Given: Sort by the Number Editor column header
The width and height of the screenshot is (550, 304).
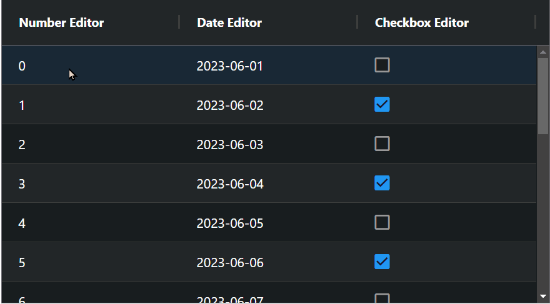Looking at the screenshot, I should click(x=61, y=23).
